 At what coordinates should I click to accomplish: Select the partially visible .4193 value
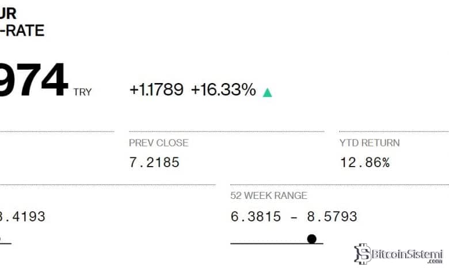click(23, 217)
